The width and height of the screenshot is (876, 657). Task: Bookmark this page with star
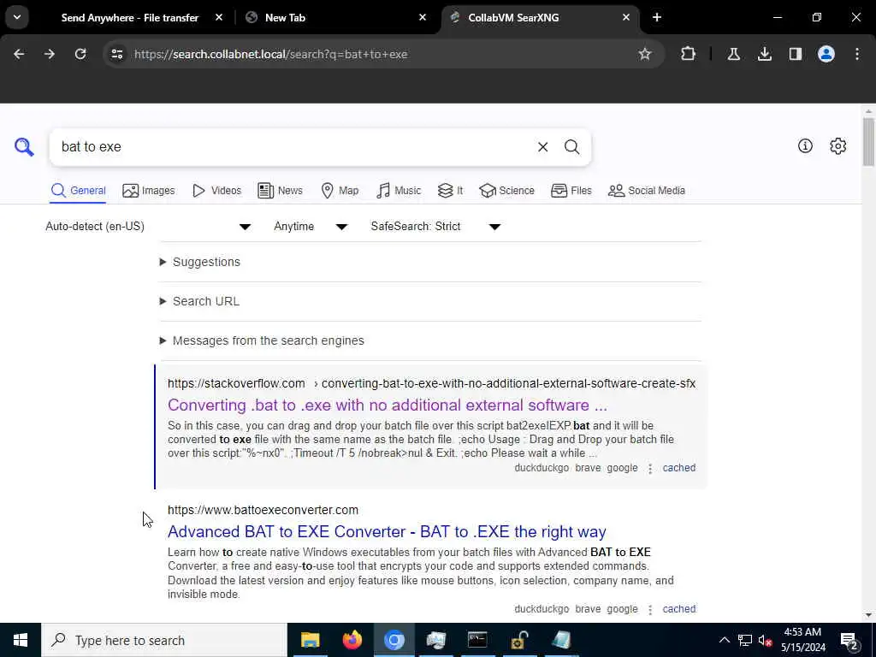645,54
